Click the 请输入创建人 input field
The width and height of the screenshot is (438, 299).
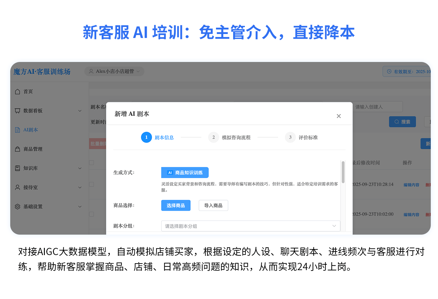pyautogui.click(x=377, y=107)
